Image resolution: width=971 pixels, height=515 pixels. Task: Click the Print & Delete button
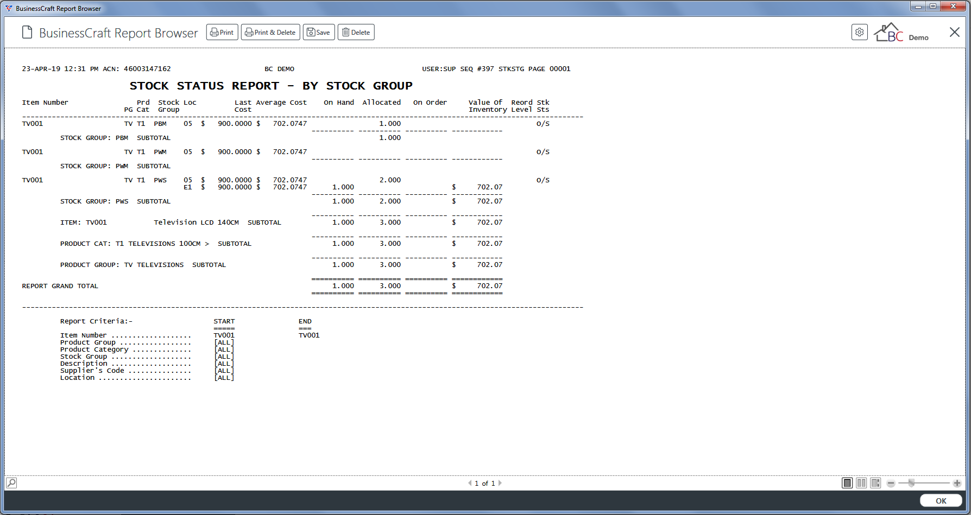pyautogui.click(x=270, y=33)
